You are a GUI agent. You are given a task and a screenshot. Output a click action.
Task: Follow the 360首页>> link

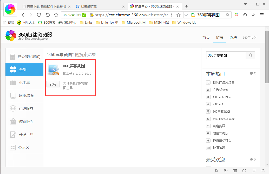click(x=250, y=38)
